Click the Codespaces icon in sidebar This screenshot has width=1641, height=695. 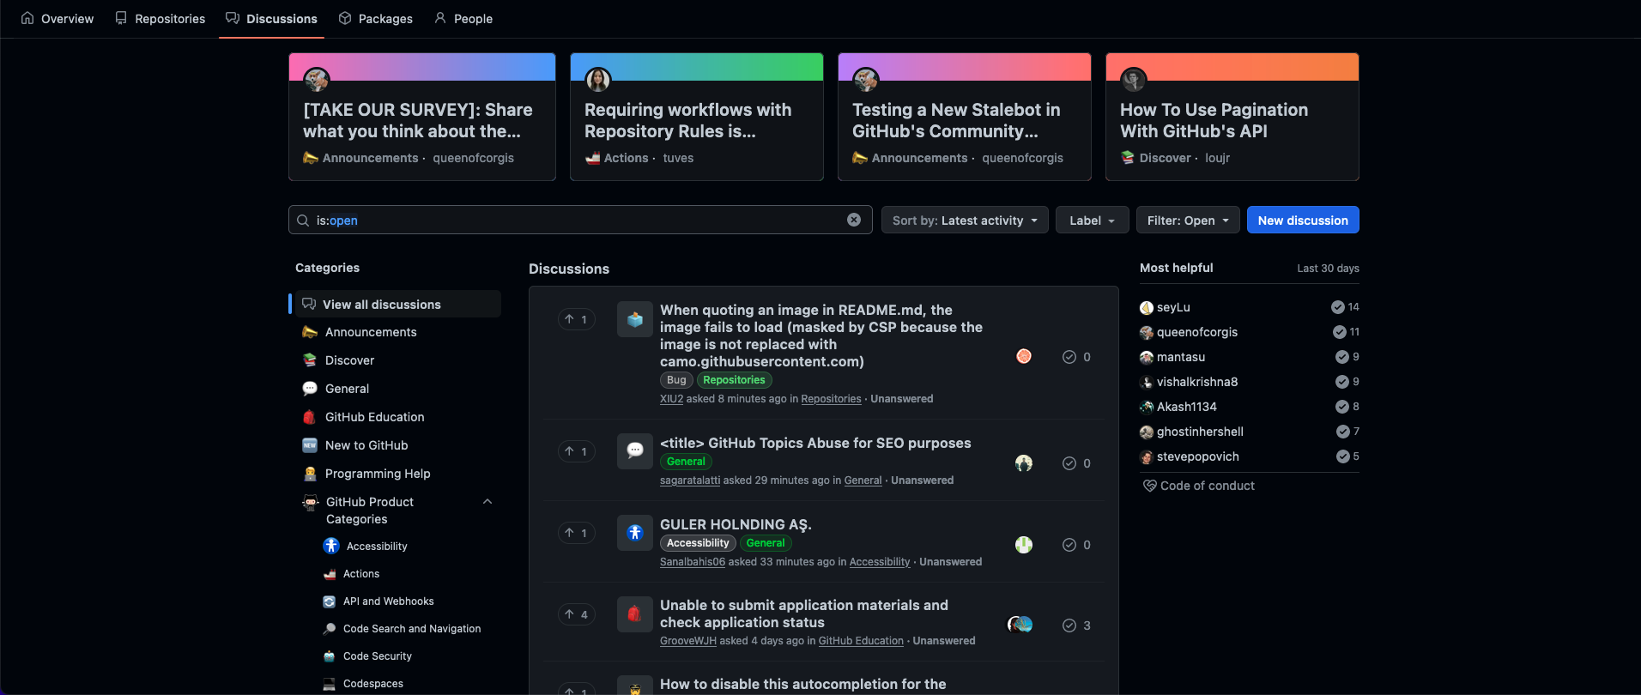[330, 684]
